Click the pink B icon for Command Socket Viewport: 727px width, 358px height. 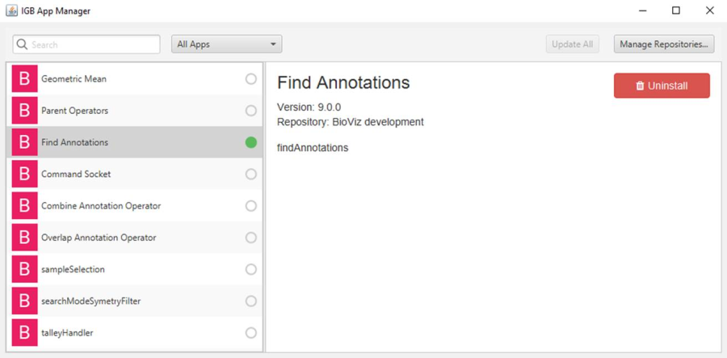click(x=24, y=174)
